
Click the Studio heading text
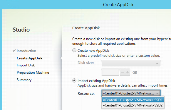coord(21,30)
